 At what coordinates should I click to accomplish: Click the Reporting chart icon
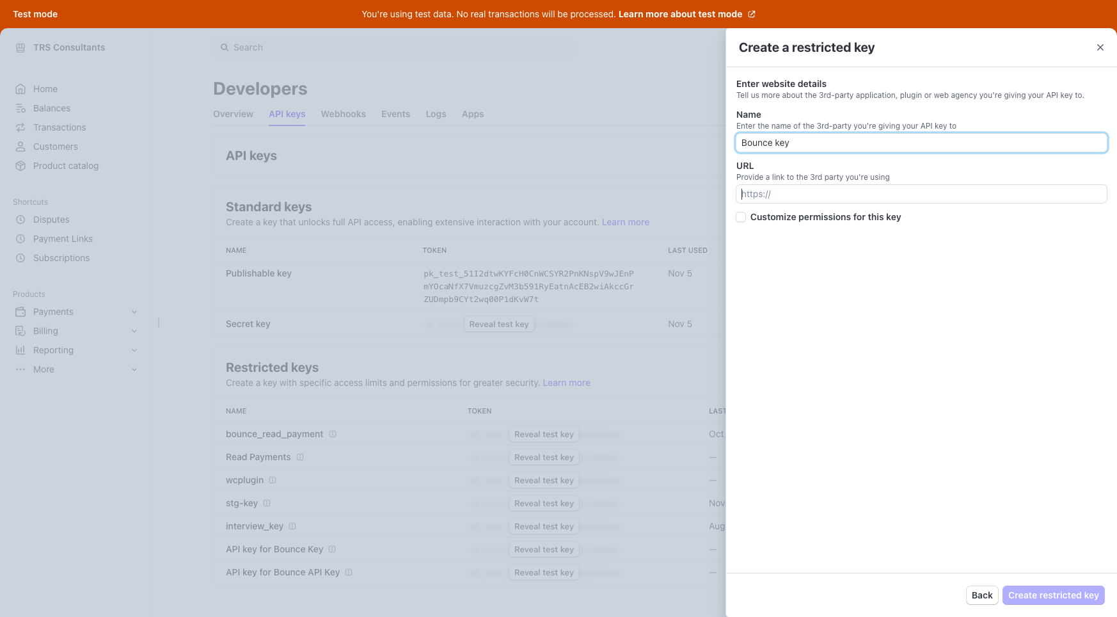pos(20,350)
